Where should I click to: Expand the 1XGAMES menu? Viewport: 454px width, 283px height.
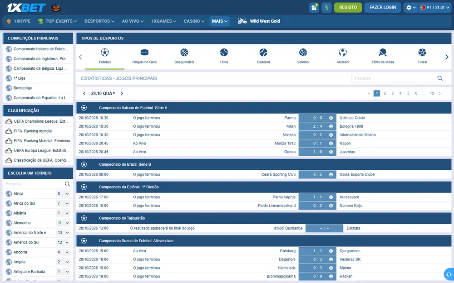pos(163,21)
